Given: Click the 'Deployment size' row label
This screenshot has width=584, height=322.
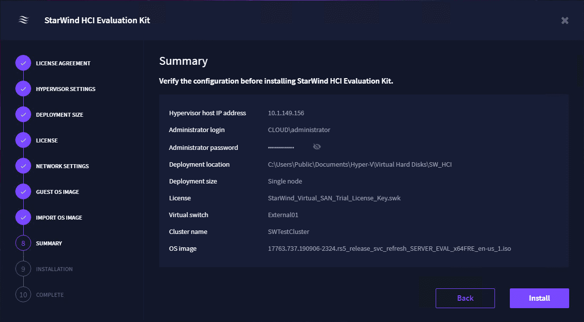Looking at the screenshot, I should pos(193,182).
